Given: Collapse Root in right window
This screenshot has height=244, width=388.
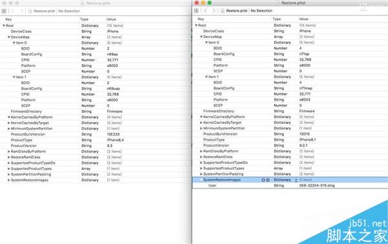Looking at the screenshot, I should tap(196, 25).
